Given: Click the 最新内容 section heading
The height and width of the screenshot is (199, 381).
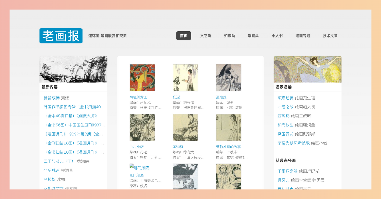Looking at the screenshot, I should tap(49, 87).
